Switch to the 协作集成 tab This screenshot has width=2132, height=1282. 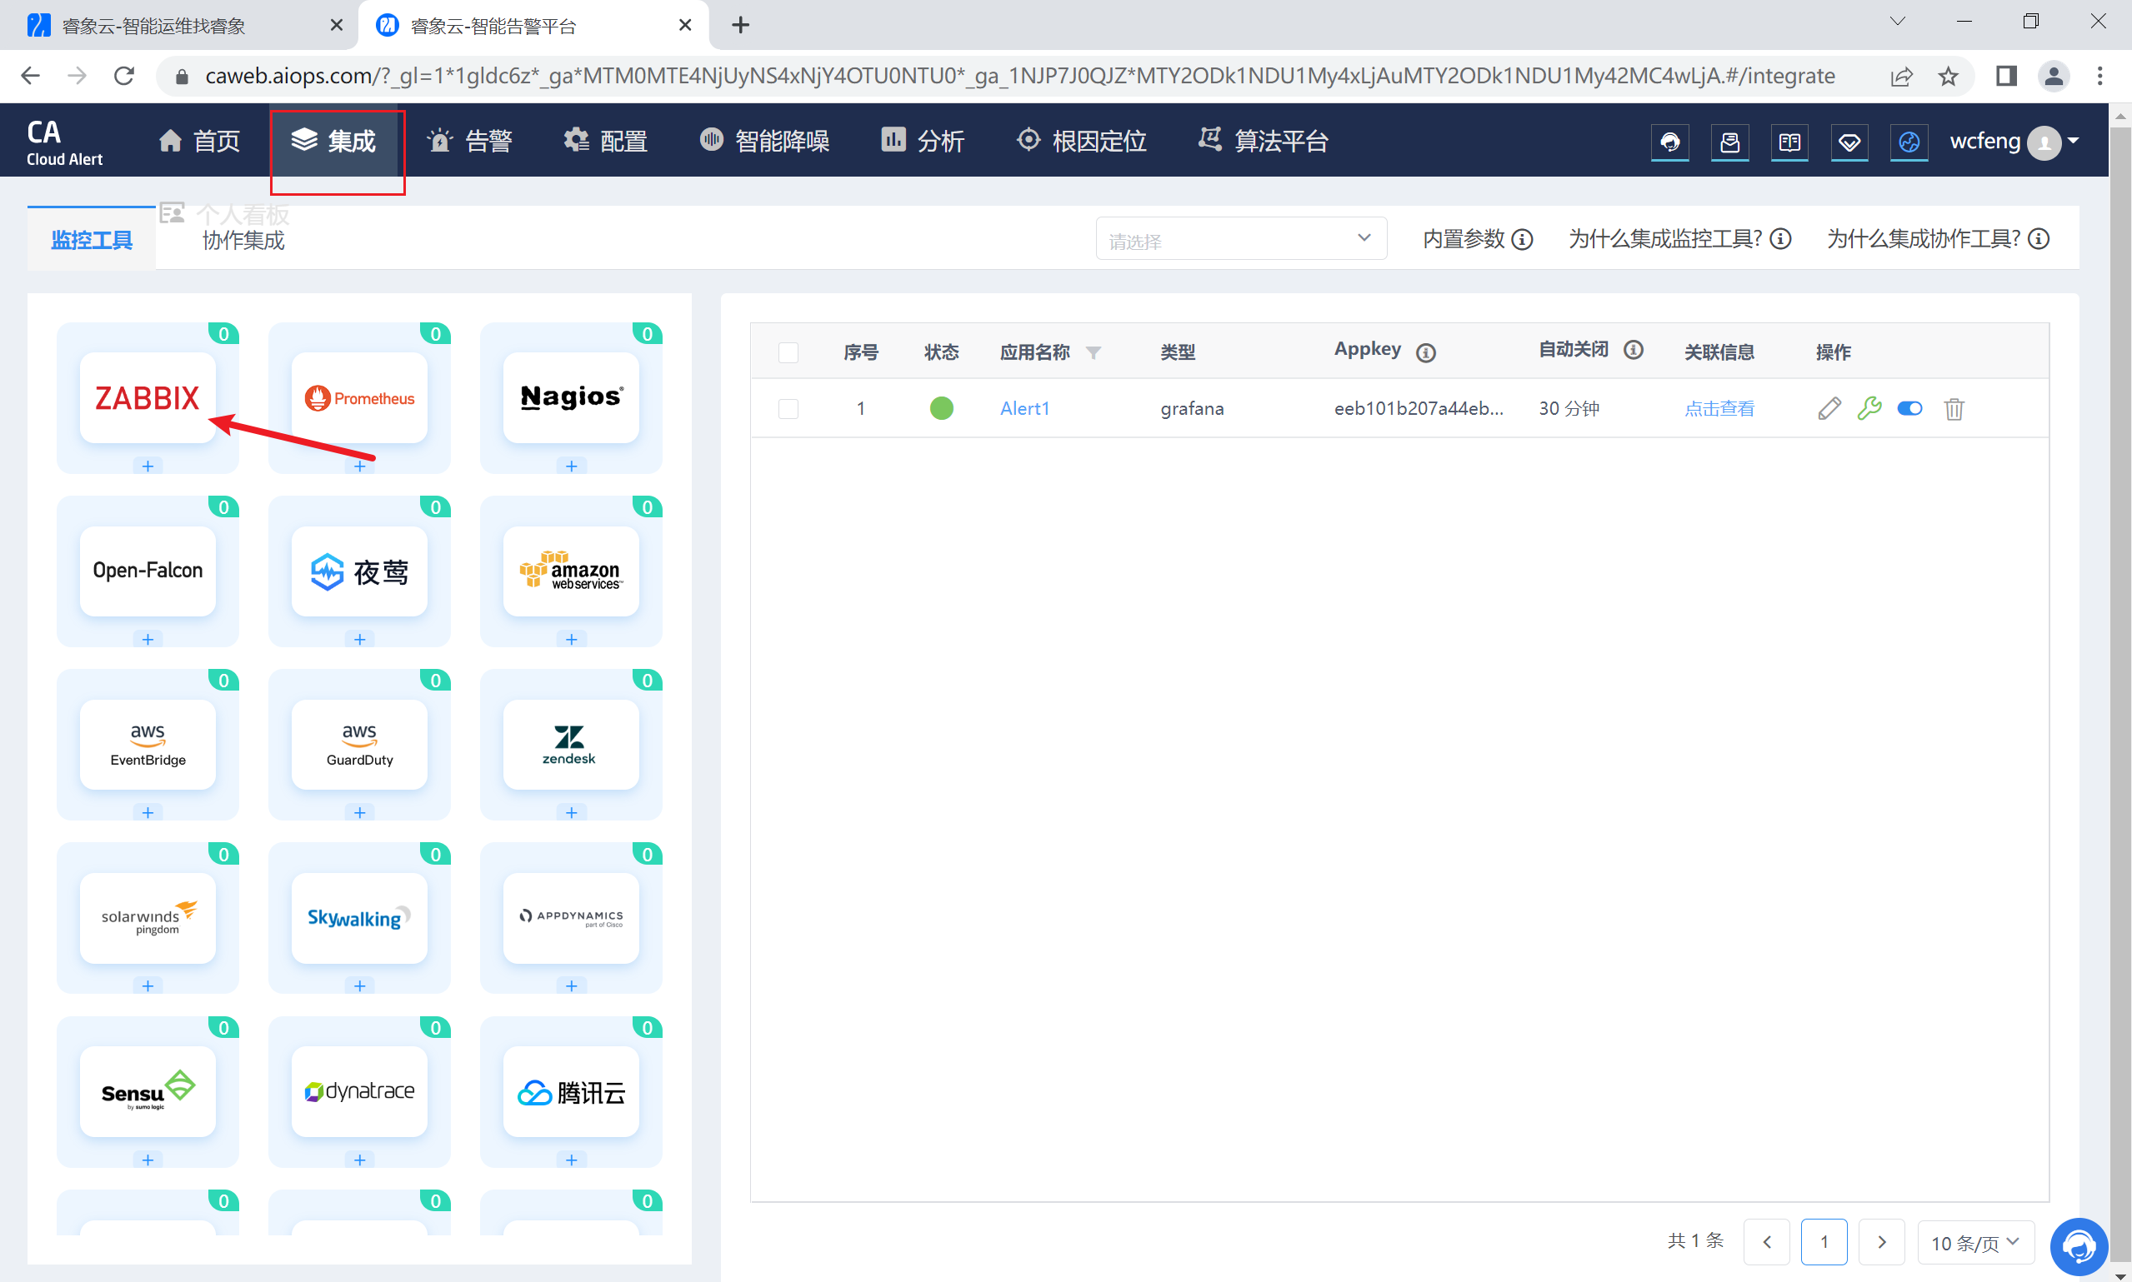[x=243, y=240]
